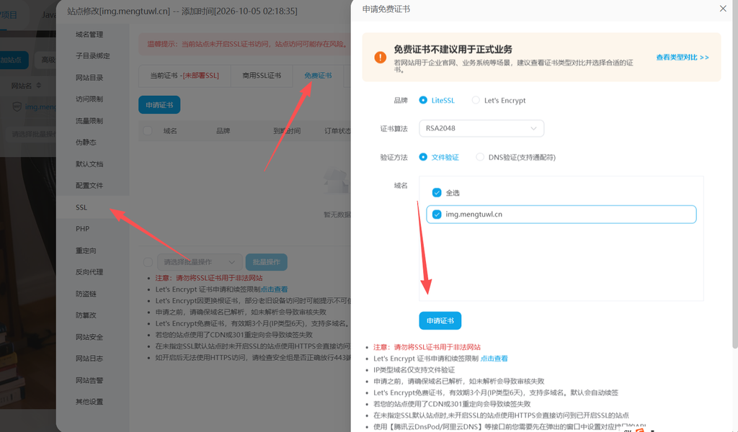Open 网站目录 in the sidebar

(x=89, y=78)
